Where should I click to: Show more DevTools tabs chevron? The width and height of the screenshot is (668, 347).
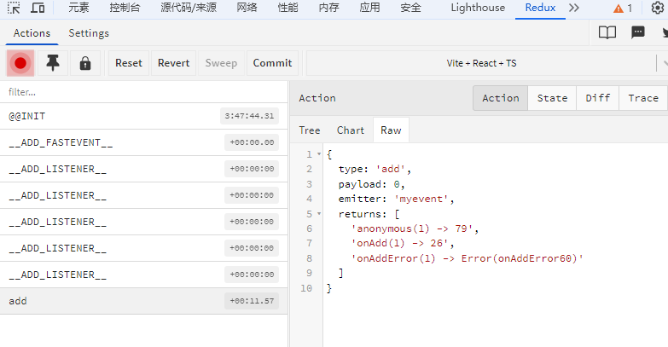[574, 8]
